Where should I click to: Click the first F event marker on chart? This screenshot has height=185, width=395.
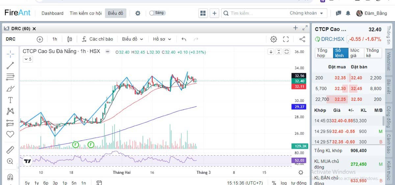[x=75, y=144]
